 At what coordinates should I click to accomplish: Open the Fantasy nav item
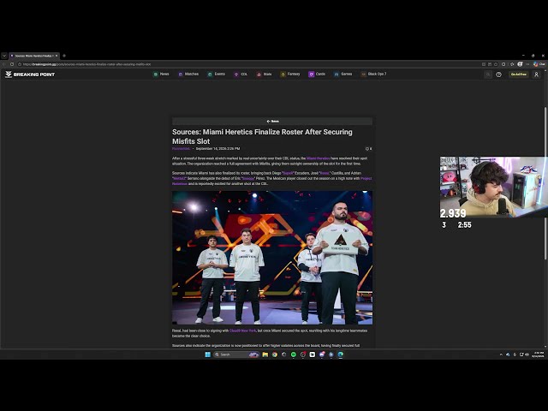click(290, 74)
